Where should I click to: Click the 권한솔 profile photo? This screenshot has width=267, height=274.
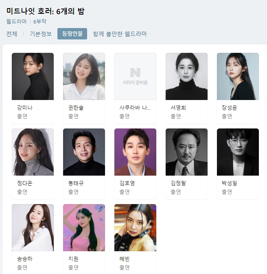click(x=84, y=76)
